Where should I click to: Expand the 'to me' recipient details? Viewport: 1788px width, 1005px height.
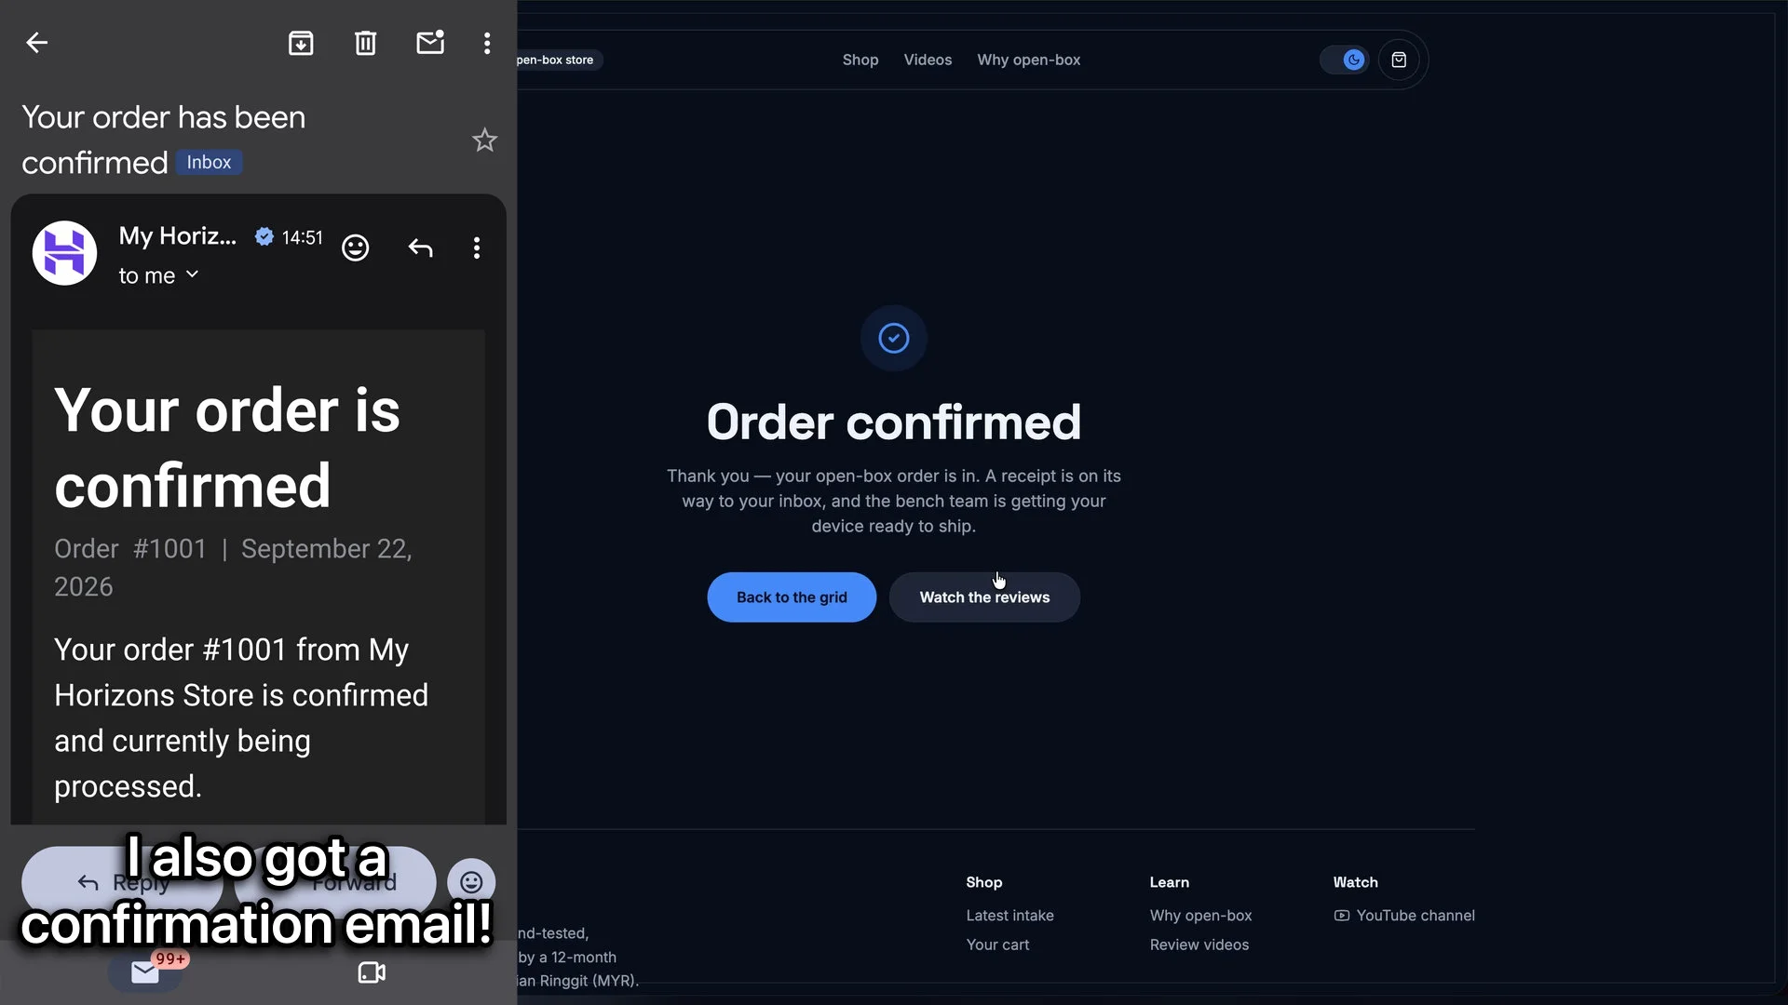158,275
